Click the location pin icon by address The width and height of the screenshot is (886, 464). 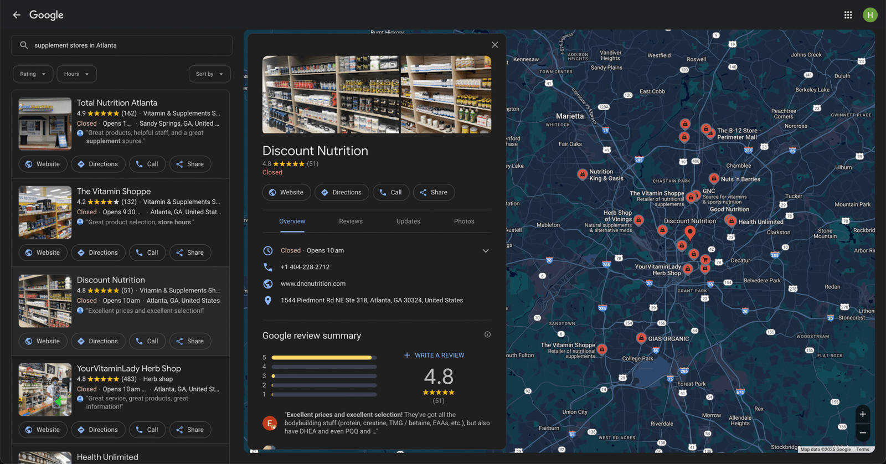point(268,301)
